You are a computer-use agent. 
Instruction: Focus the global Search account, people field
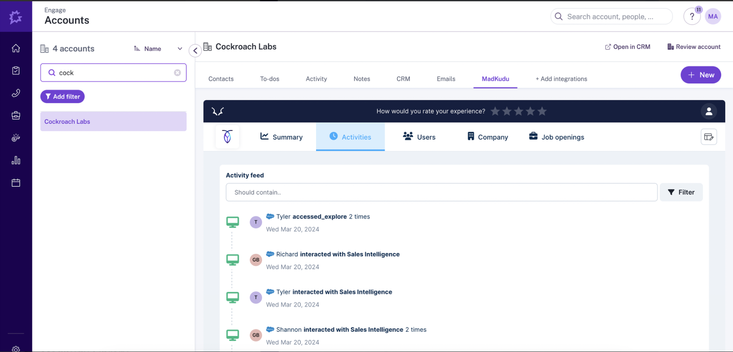pyautogui.click(x=611, y=16)
